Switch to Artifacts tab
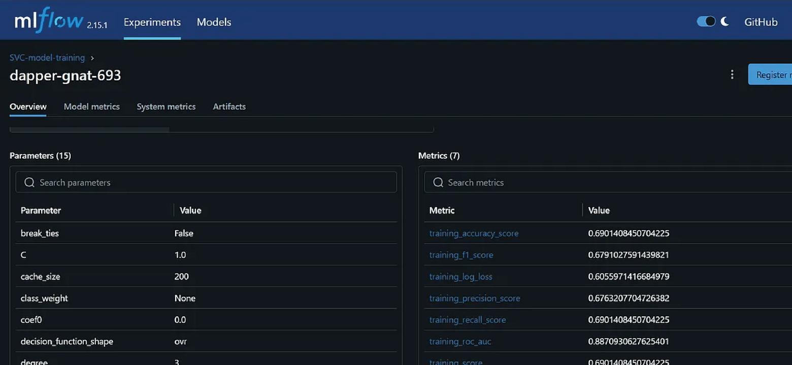The width and height of the screenshot is (792, 365). (x=229, y=106)
